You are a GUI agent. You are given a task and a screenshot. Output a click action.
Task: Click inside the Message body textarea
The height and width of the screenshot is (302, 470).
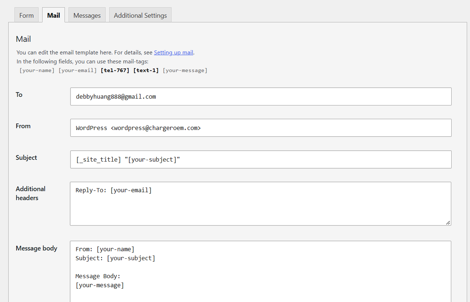click(260, 272)
